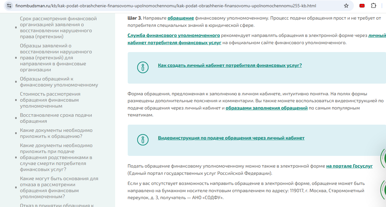Click info icon beside 'Видеоинструкция по подаче обращения'

point(143,140)
